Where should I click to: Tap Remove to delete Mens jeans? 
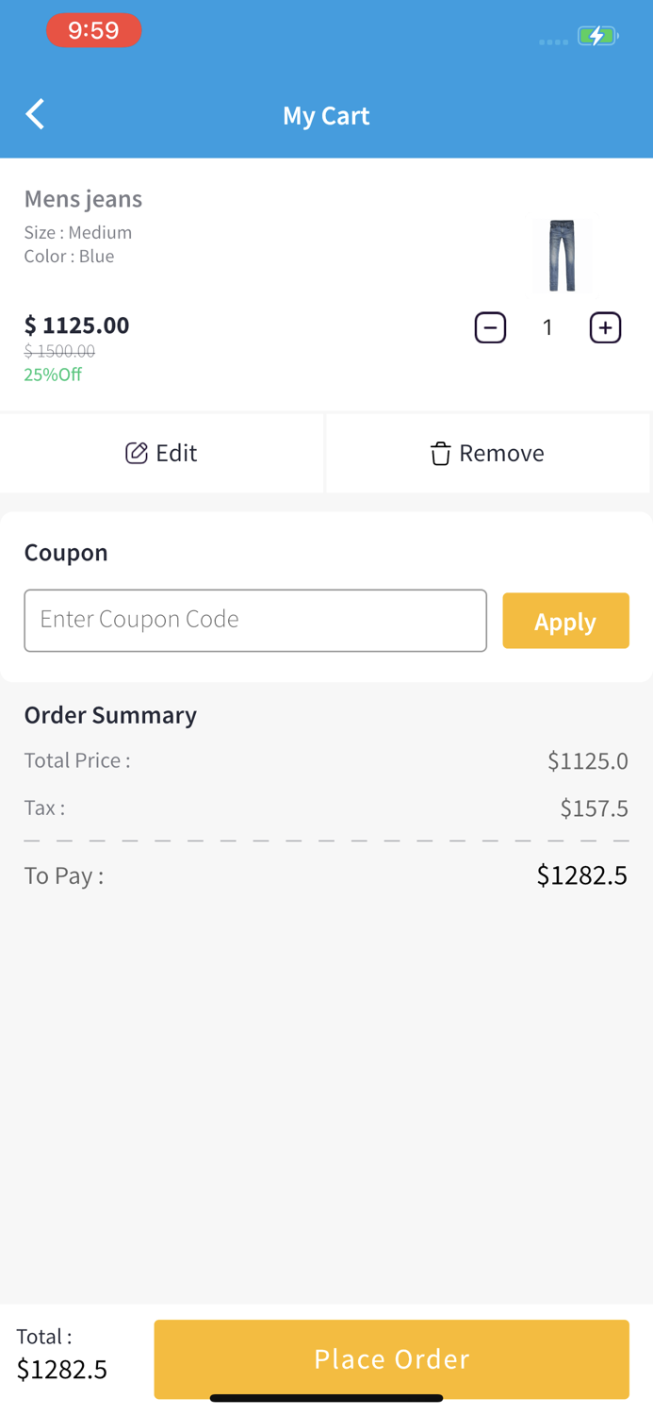click(x=487, y=453)
